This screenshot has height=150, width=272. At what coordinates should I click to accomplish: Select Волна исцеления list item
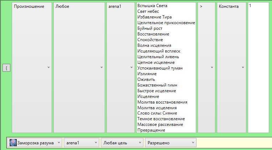point(154,45)
